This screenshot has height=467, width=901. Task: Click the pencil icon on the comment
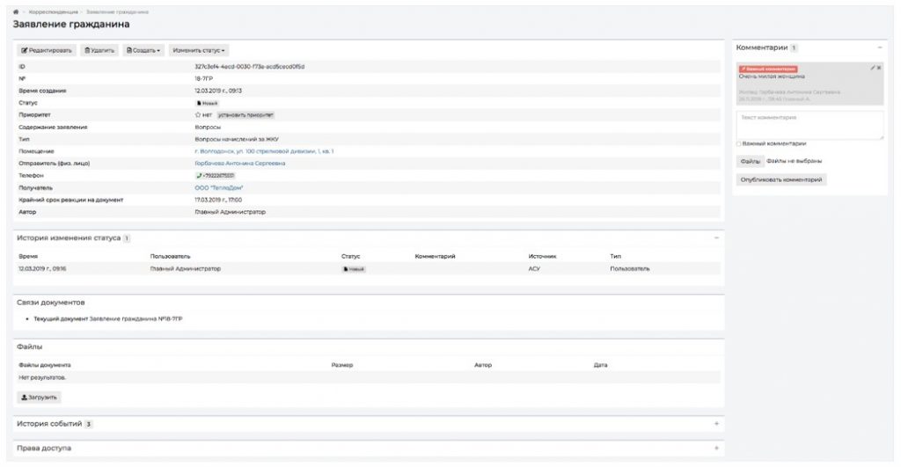872,68
